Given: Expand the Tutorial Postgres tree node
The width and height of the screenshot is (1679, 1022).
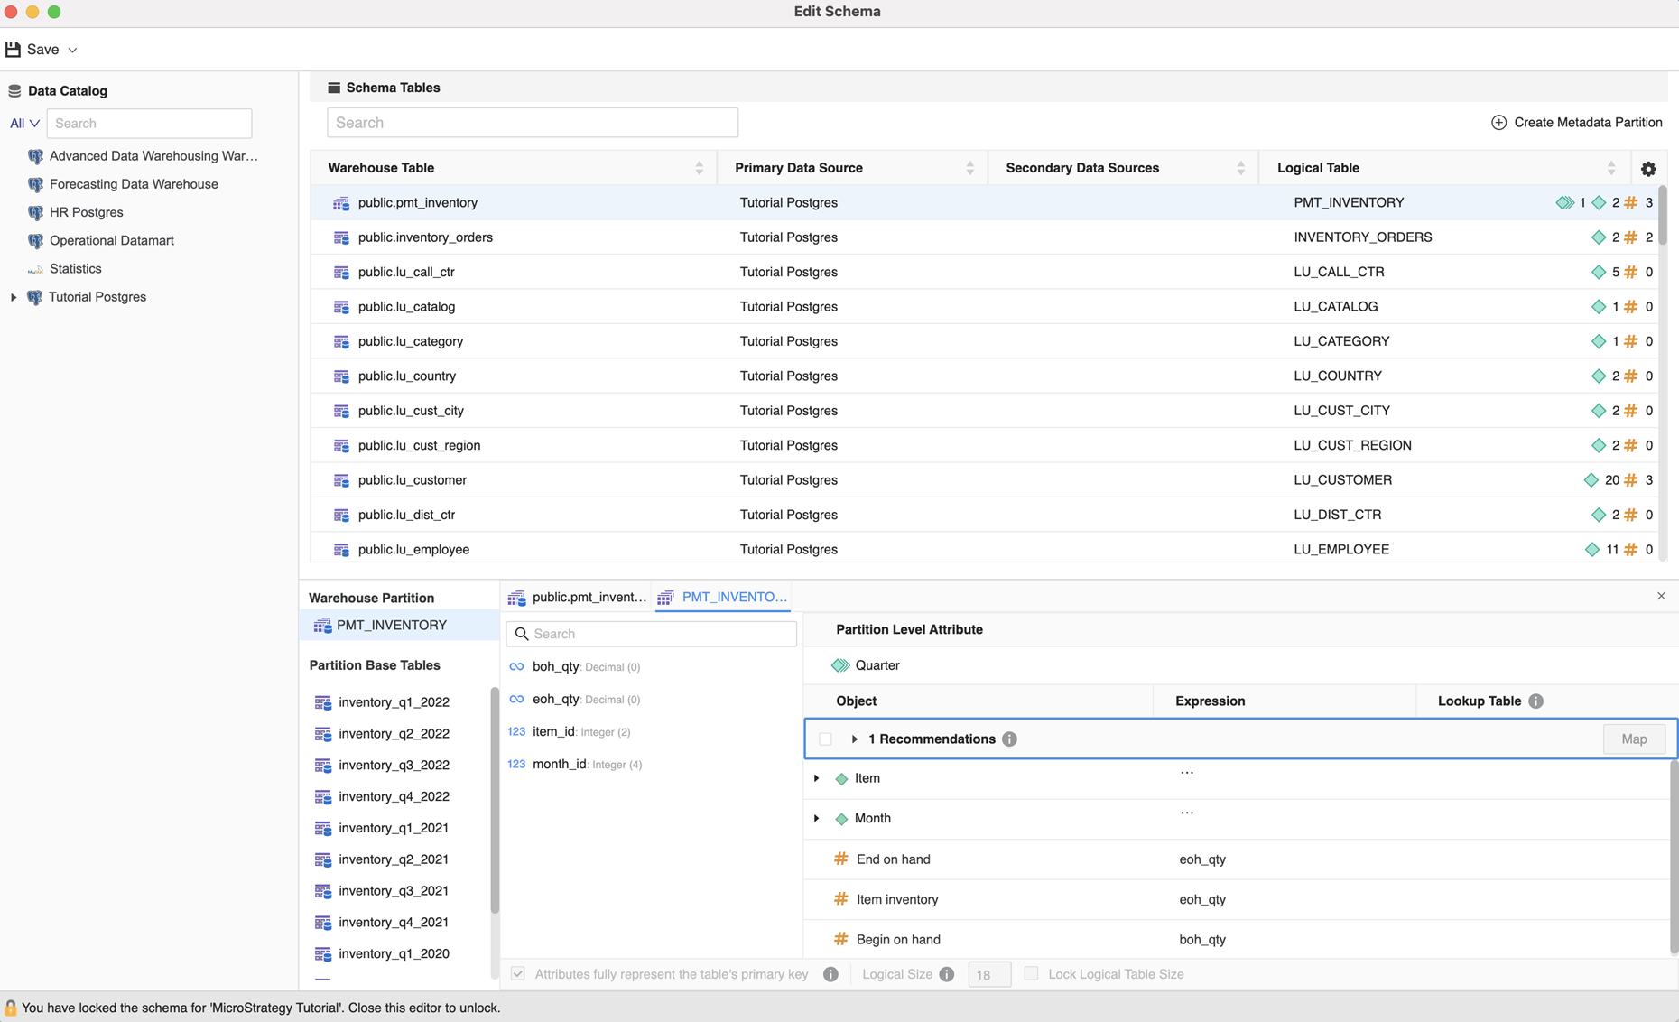Looking at the screenshot, I should click(14, 297).
